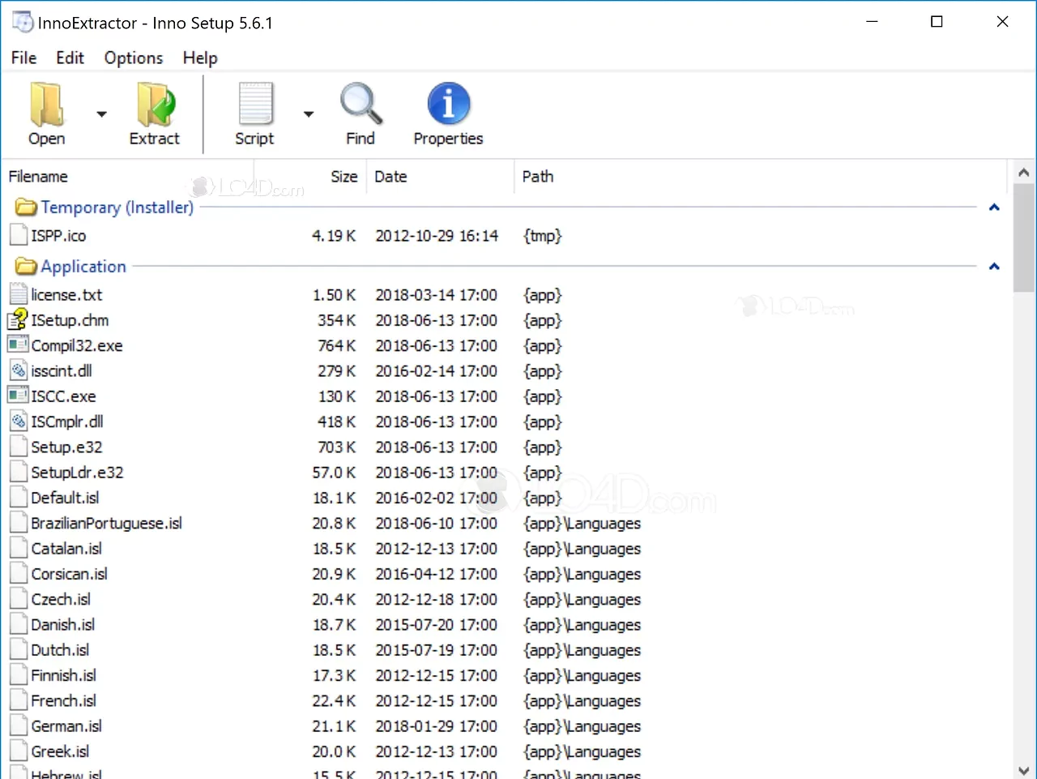Click the ISPP.ico file icon
1037x779 pixels.
click(x=18, y=235)
